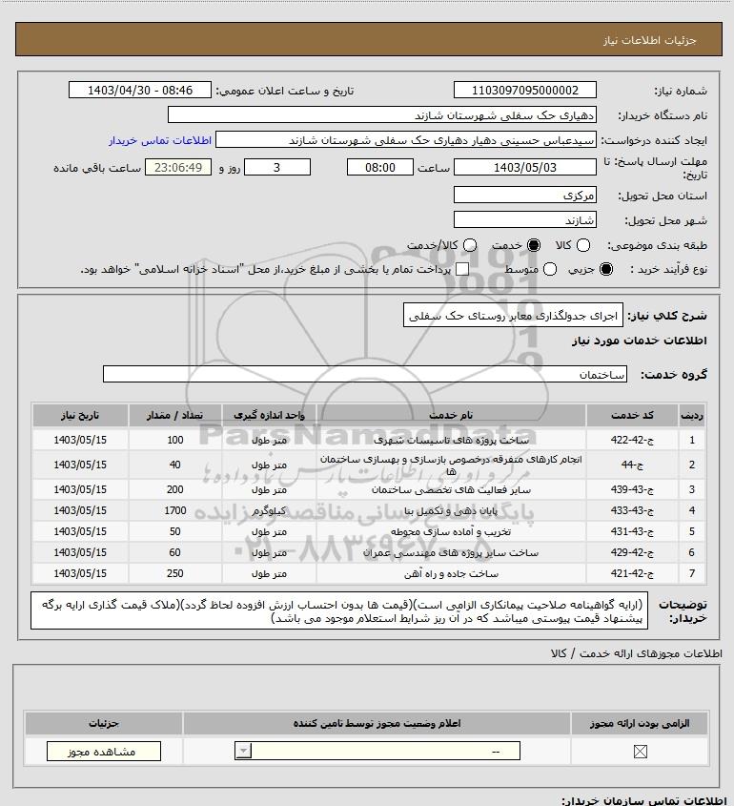734x806 pixels.
Task: Select the جزیی purchase type radio
Action: point(606,269)
